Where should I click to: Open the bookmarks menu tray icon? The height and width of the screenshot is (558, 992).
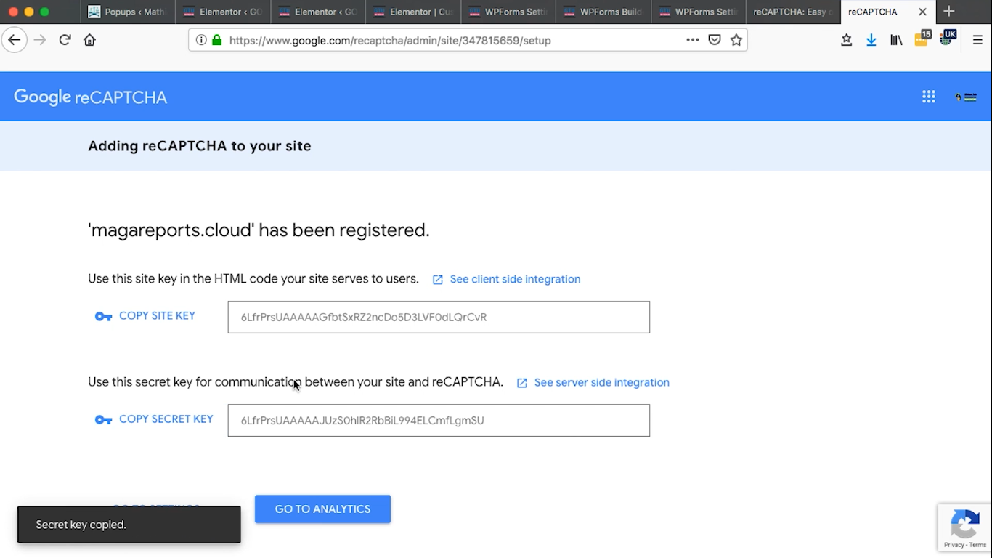(846, 40)
